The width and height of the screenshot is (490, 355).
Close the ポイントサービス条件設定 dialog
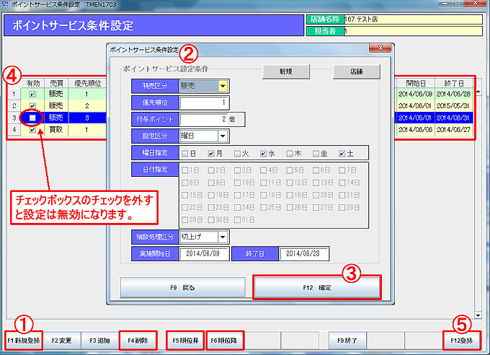click(x=380, y=48)
